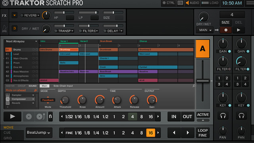Click the orange deck A letter
This screenshot has width=254, height=143.
(x=202, y=49)
